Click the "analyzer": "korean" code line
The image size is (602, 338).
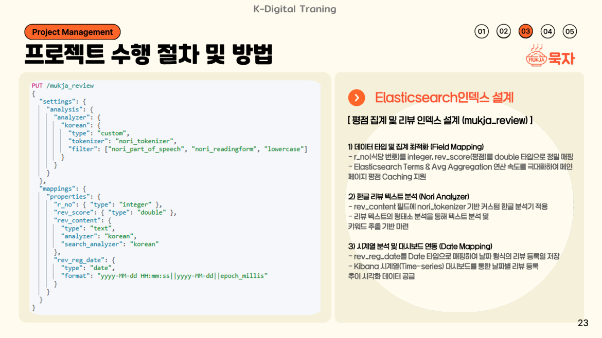99,236
